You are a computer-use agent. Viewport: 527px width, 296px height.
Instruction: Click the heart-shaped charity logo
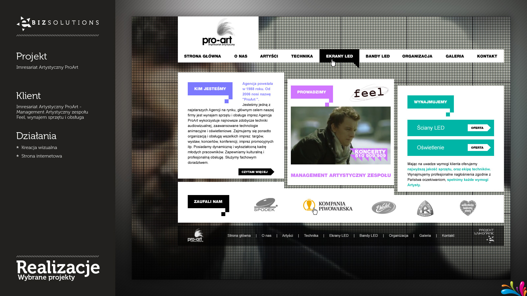468,208
